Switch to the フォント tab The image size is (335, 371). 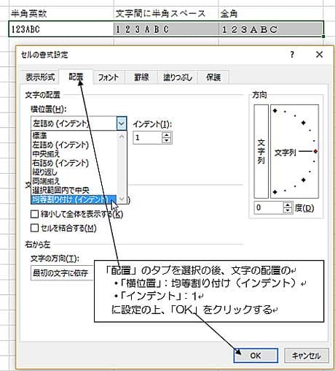[109, 77]
